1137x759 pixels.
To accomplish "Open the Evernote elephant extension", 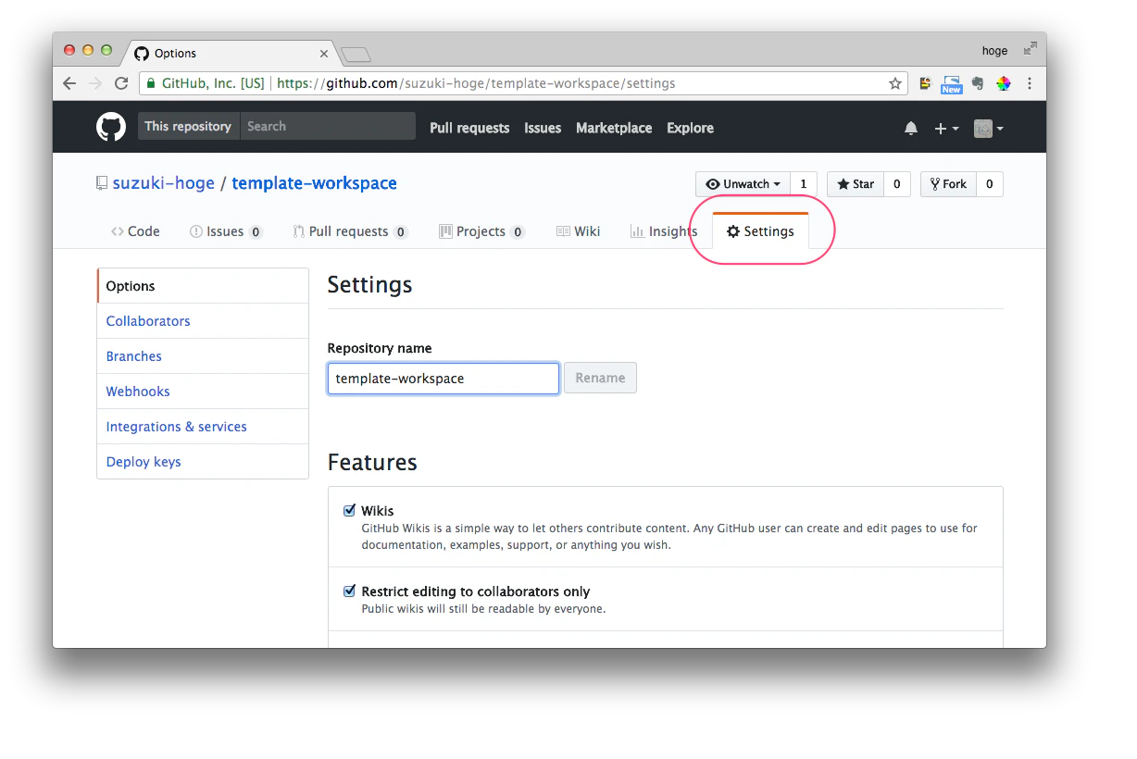I will pyautogui.click(x=978, y=83).
